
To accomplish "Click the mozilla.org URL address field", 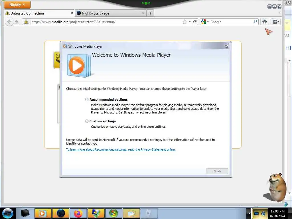I will click(106, 22).
